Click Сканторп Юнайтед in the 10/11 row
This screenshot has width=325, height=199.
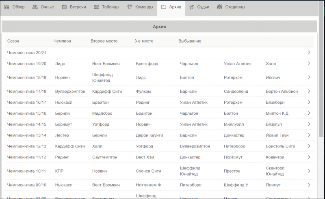coord(275,171)
